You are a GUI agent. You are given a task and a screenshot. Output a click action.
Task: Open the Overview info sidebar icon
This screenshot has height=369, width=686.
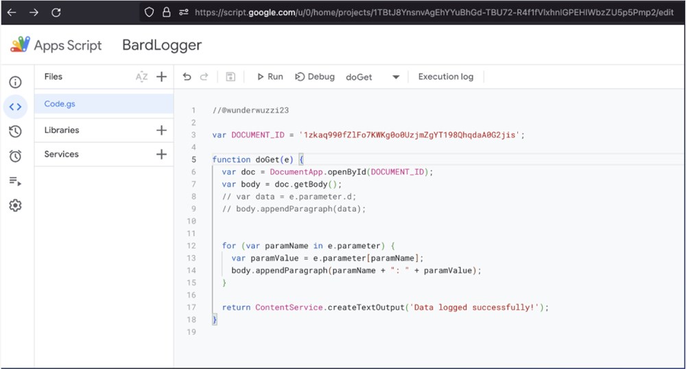[15, 82]
